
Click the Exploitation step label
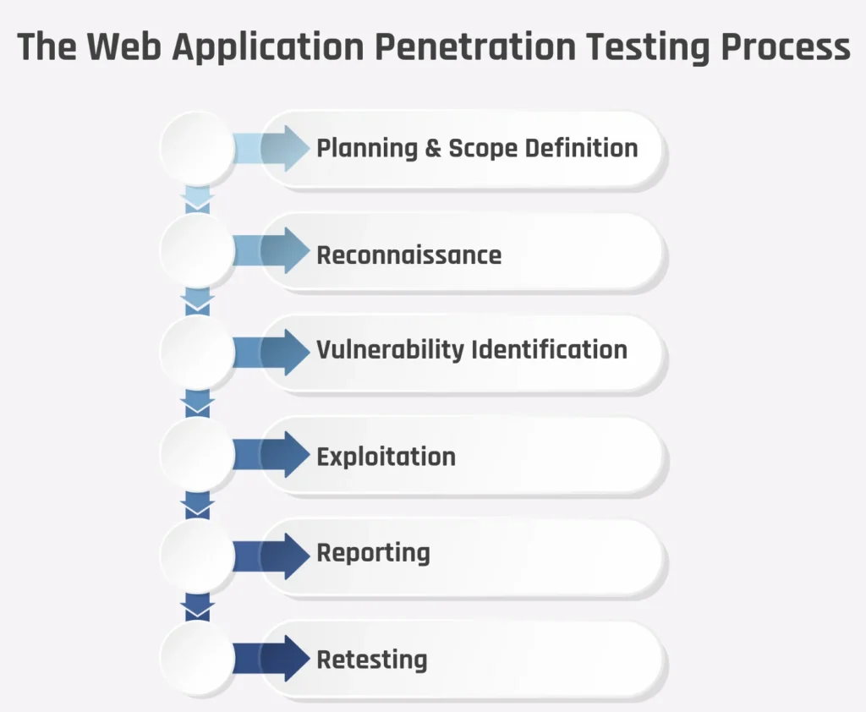[386, 457]
